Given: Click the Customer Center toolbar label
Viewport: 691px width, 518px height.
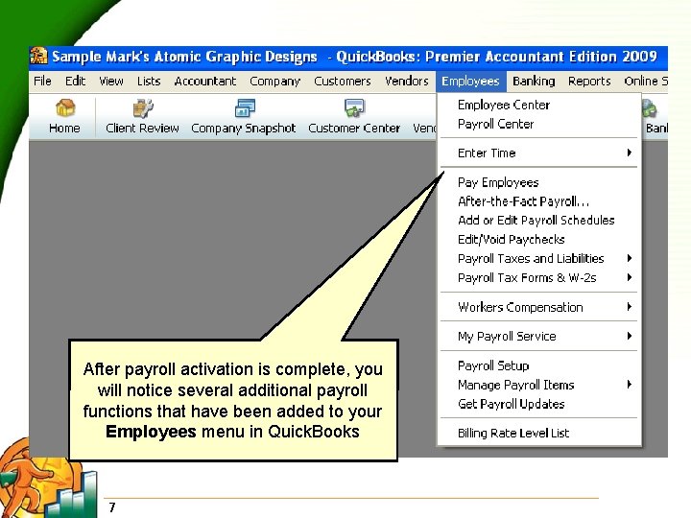Looking at the screenshot, I should point(354,129).
